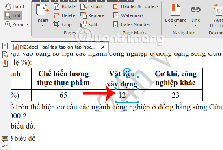Click the Delete pages trash icon

56,15
